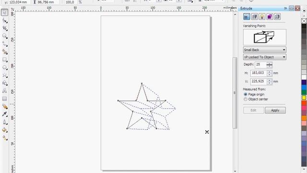Select the Ellipse tool

(x=4, y=67)
